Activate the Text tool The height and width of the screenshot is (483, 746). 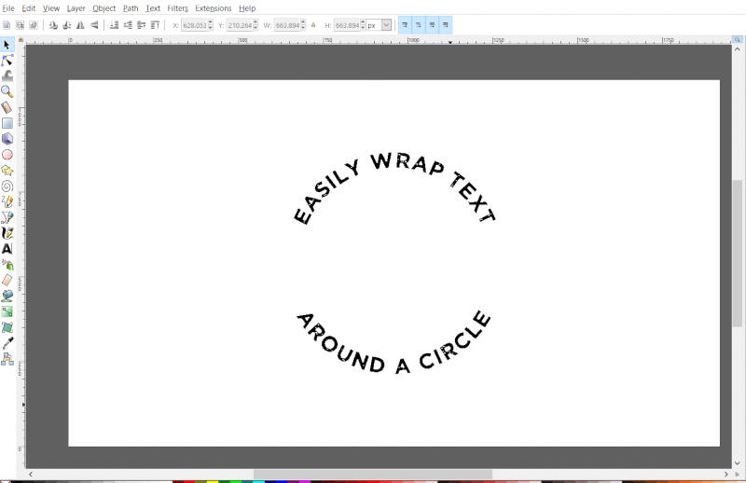coord(7,249)
